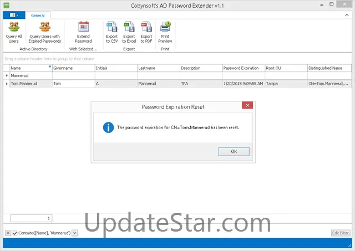Select the Tom.Mannerud row indicator arrow
Screen dimensions: 355x251
point(7,84)
